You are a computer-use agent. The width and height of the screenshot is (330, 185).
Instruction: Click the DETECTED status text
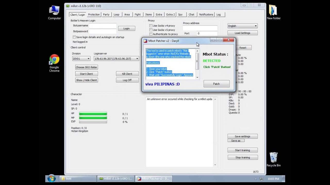point(212,61)
